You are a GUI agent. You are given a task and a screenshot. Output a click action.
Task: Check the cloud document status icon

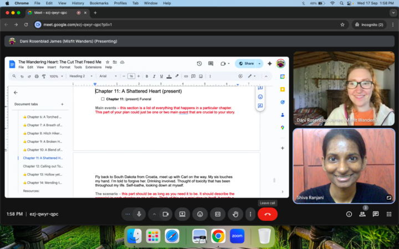(x=122, y=62)
